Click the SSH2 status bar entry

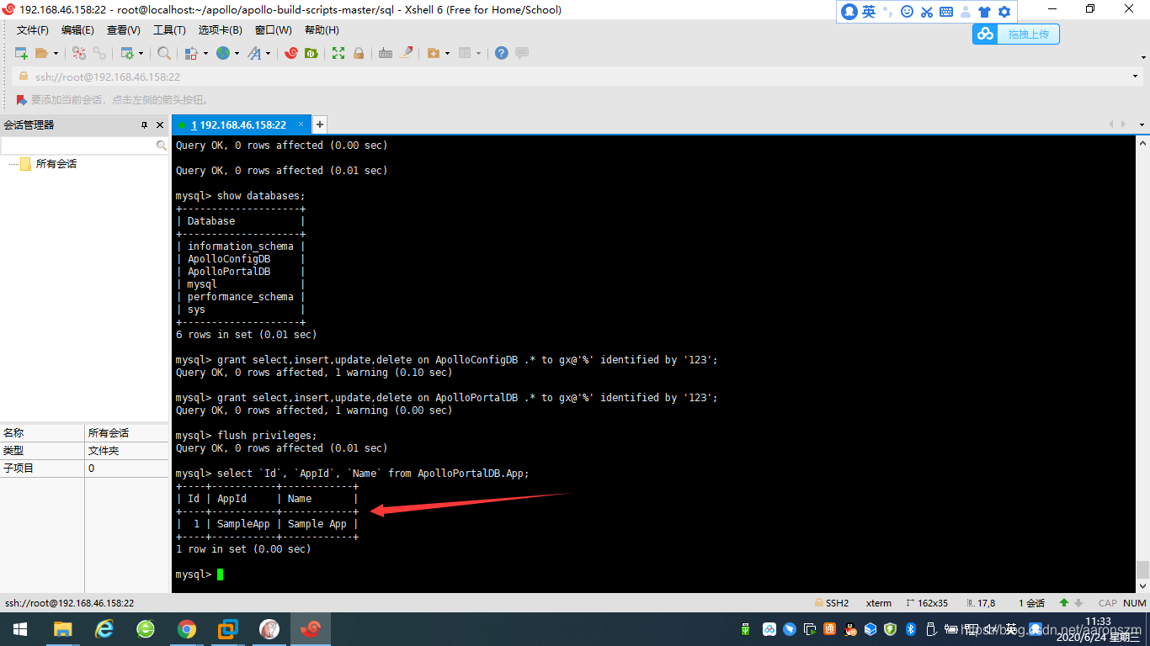click(x=832, y=603)
